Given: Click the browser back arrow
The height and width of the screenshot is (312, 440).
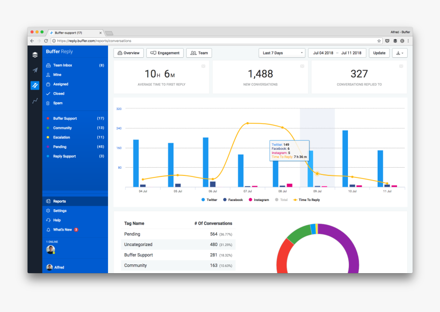Looking at the screenshot, I should click(32, 41).
